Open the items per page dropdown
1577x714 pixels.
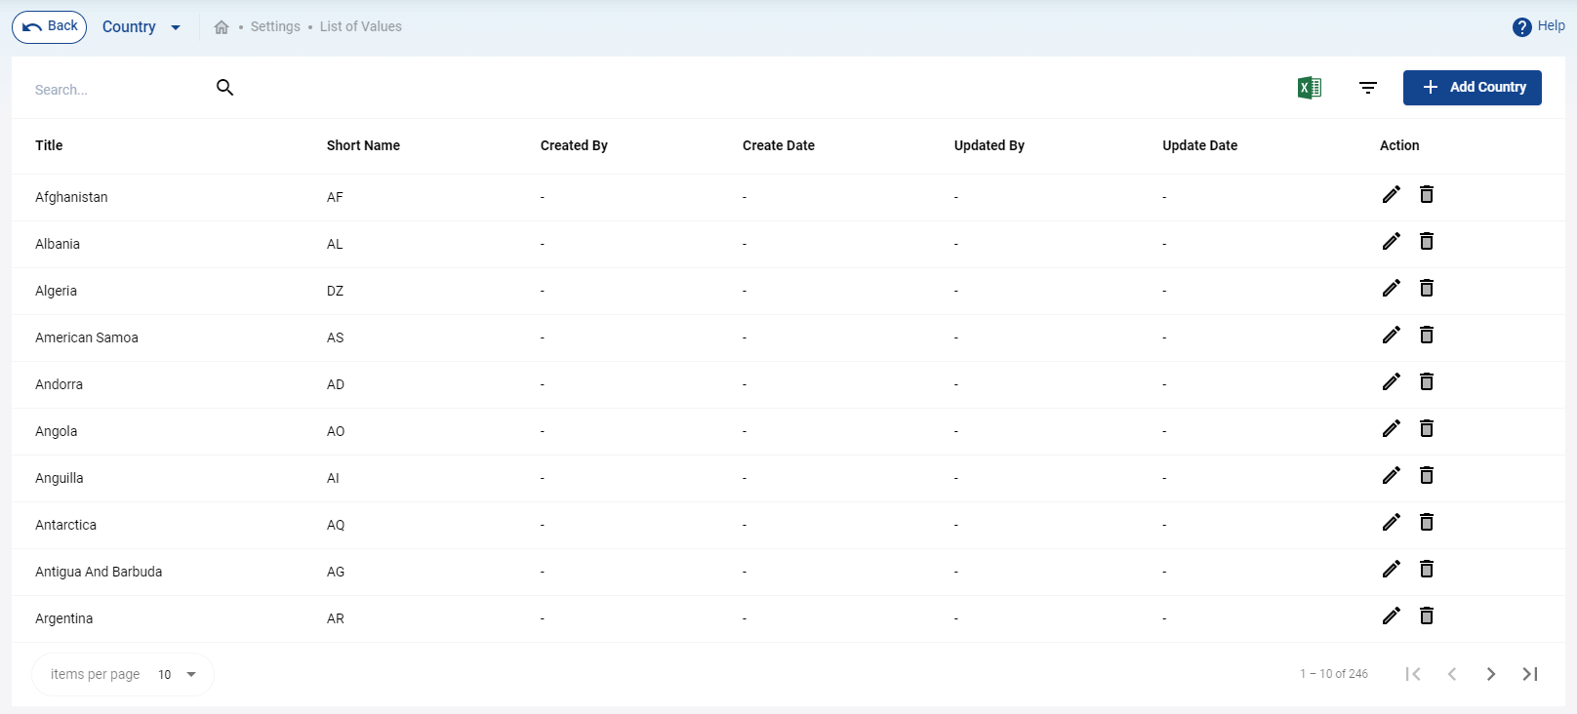click(178, 674)
